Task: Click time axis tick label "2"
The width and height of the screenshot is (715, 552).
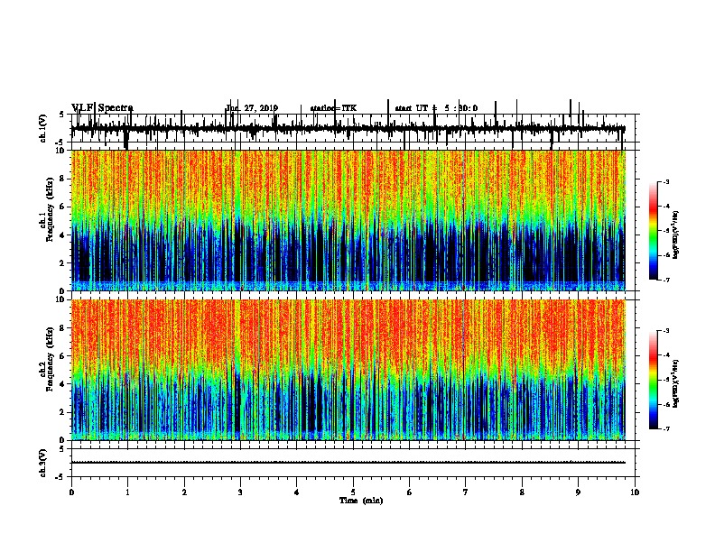Action: click(184, 492)
